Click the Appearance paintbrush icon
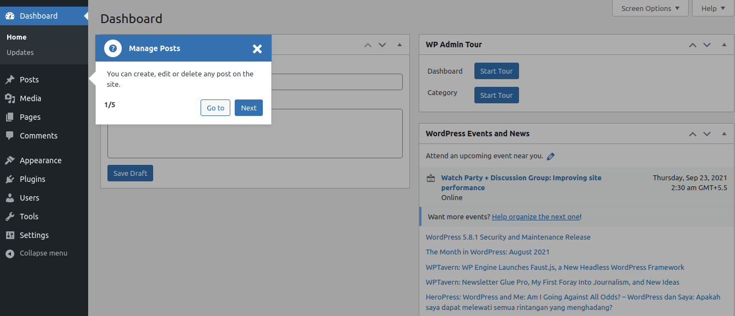735x316 pixels. point(10,160)
